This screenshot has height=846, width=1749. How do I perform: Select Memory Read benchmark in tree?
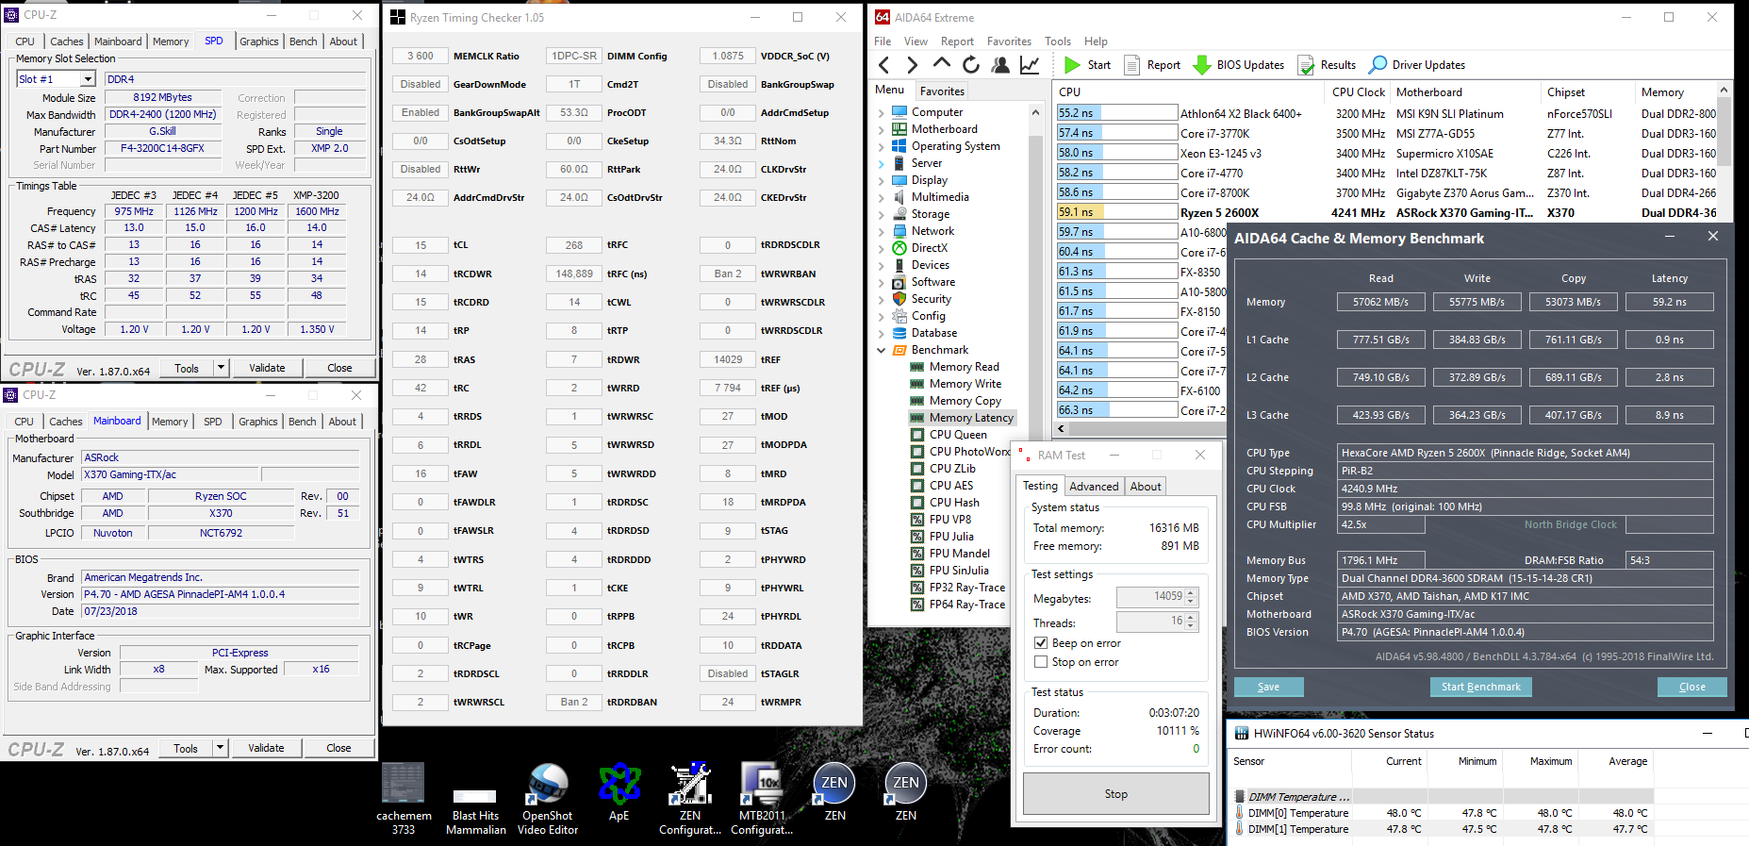click(x=954, y=367)
